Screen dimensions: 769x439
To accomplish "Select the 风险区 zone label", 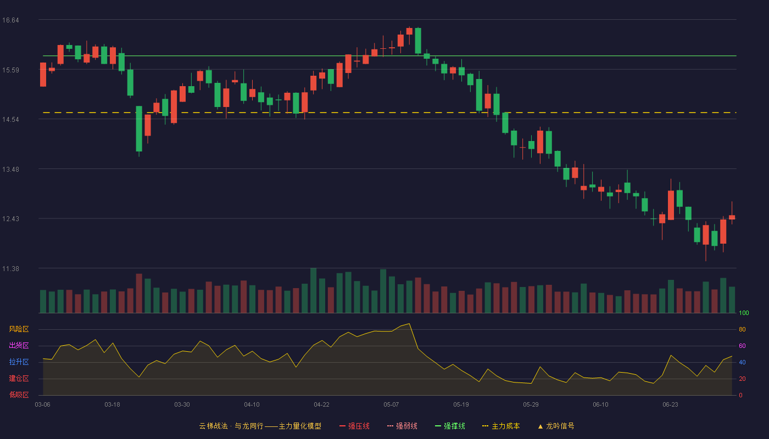I will 19,329.
